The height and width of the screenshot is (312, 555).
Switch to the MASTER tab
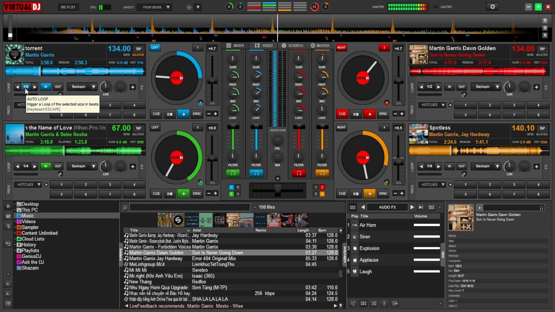click(x=320, y=45)
